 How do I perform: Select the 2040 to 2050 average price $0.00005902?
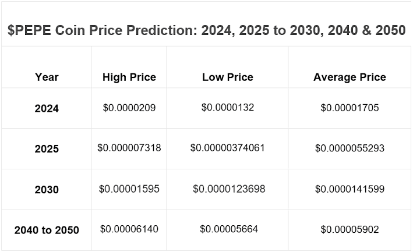pos(350,229)
